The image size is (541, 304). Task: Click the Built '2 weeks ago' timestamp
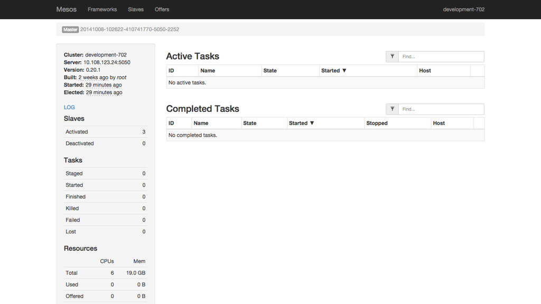93,78
